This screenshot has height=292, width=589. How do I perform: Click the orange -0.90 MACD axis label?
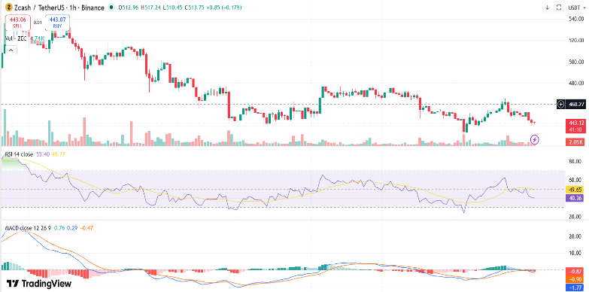tap(575, 279)
